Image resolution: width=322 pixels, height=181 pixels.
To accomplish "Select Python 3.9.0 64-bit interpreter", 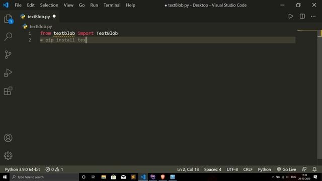I will click(x=22, y=169).
